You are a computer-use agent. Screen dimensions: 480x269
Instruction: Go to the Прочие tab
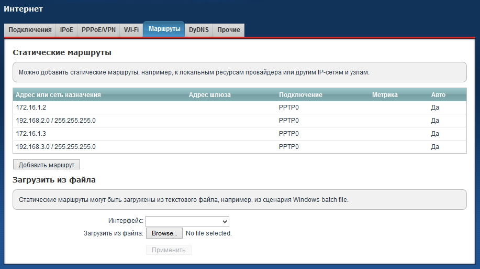[229, 30]
